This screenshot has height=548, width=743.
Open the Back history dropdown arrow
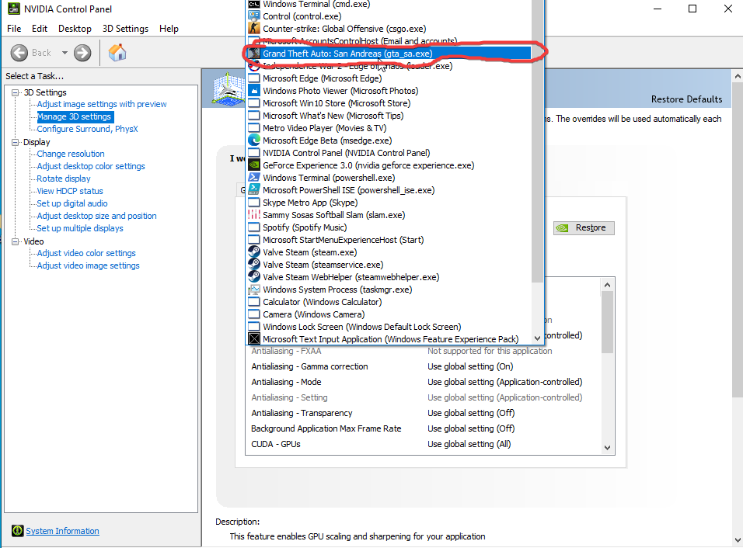[65, 53]
